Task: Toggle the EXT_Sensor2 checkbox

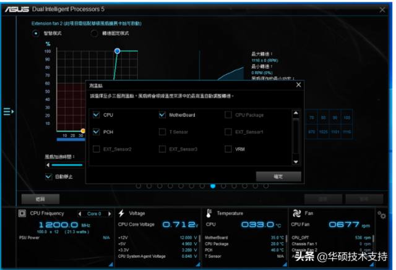Action: coord(97,149)
